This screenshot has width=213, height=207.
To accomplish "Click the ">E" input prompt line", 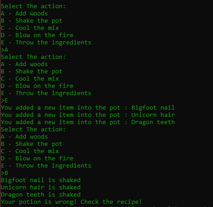I will coord(5,101).
